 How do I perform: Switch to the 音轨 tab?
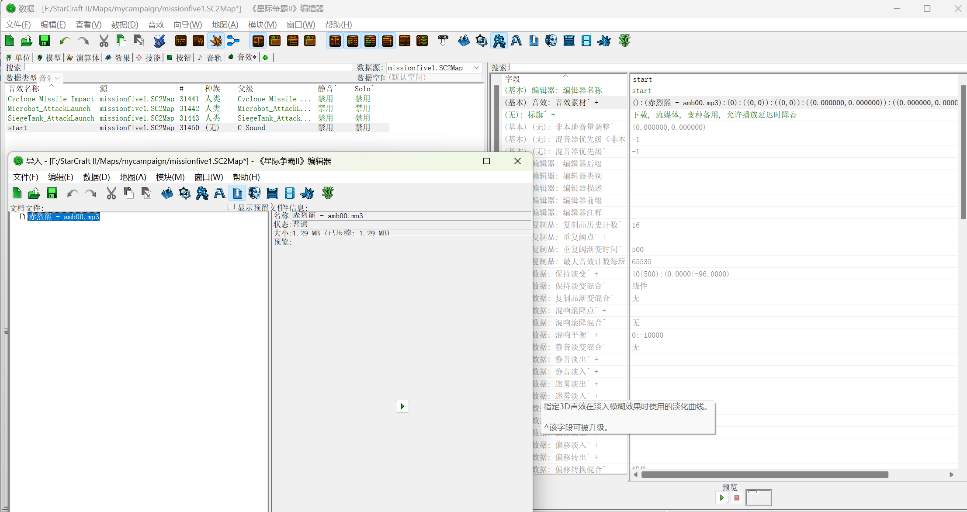coord(210,58)
